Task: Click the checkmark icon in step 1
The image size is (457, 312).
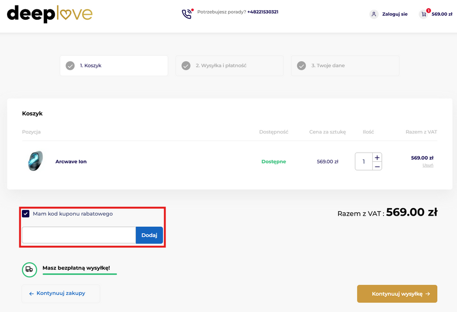Action: coord(70,65)
